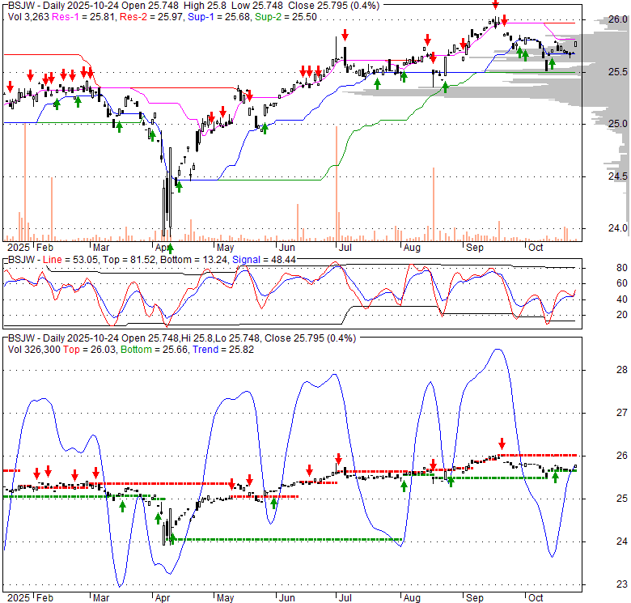
Task: Click the green arrow under October in the bottom trend panel
Action: tap(556, 478)
